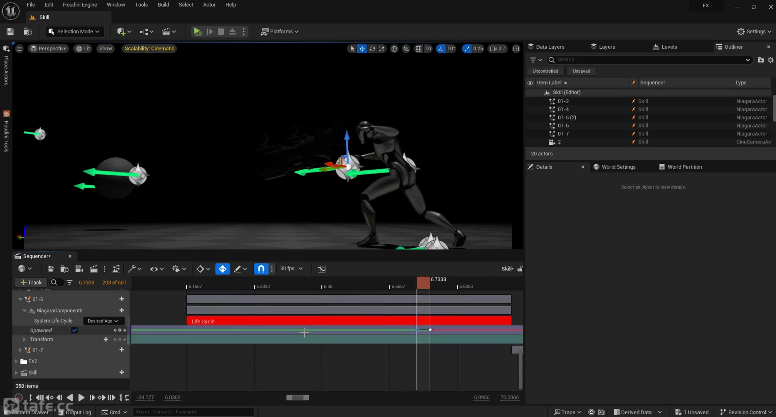Toggle rotation angle snapping
The width and height of the screenshot is (776, 417).
[x=441, y=49]
